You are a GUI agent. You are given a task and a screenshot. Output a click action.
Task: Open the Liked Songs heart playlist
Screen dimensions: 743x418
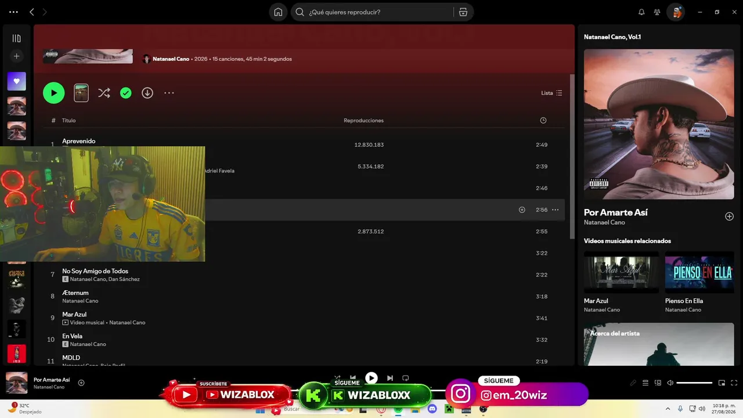point(16,81)
